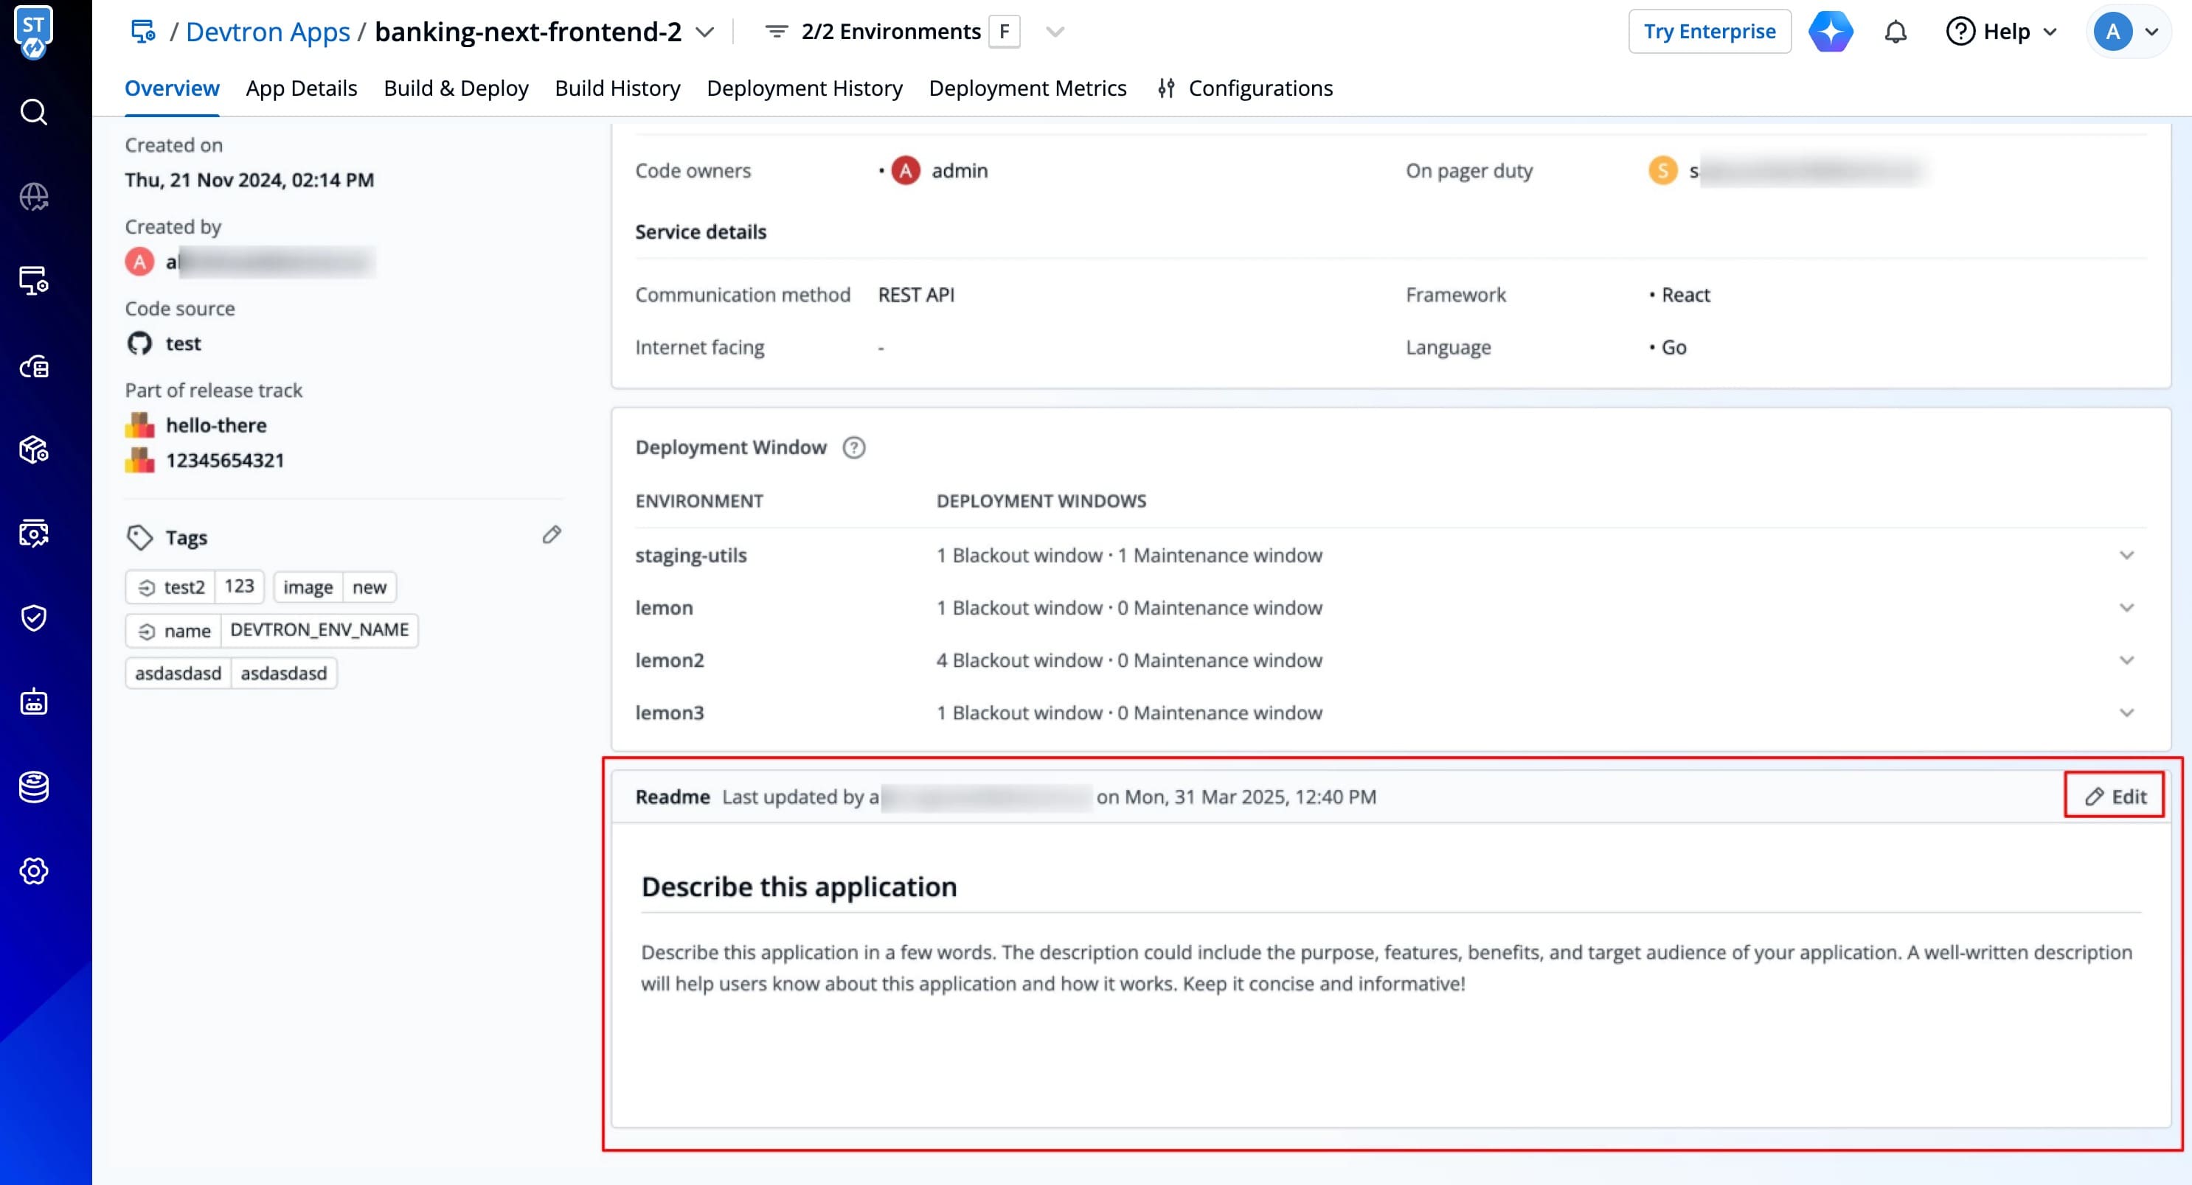The image size is (2192, 1185).
Task: Open the banking-next-frontend-2 app selector dropdown
Action: point(704,32)
